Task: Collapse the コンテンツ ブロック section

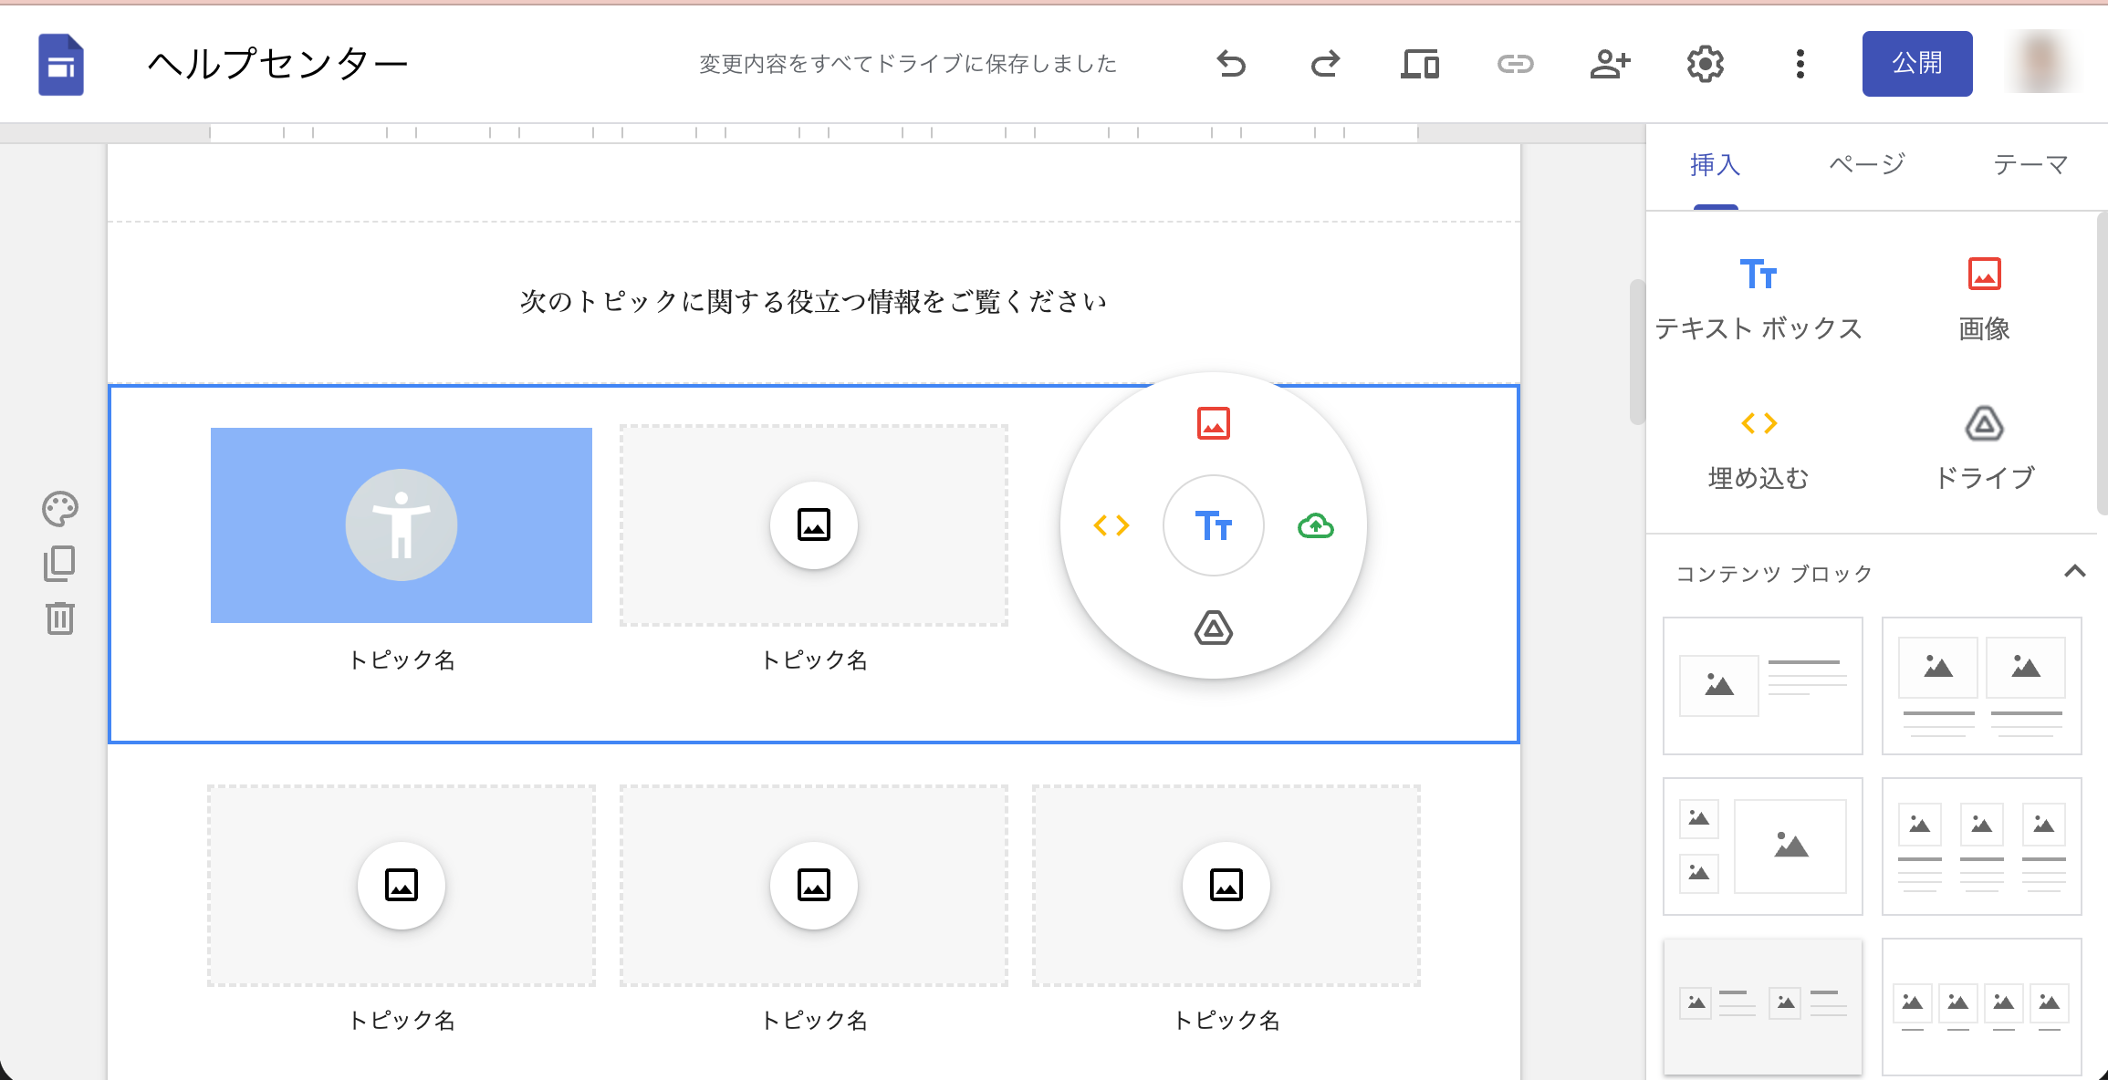Action: coord(2077,573)
